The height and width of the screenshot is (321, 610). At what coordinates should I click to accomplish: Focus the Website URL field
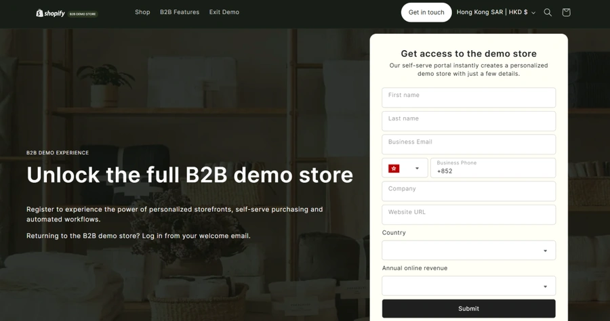(469, 215)
